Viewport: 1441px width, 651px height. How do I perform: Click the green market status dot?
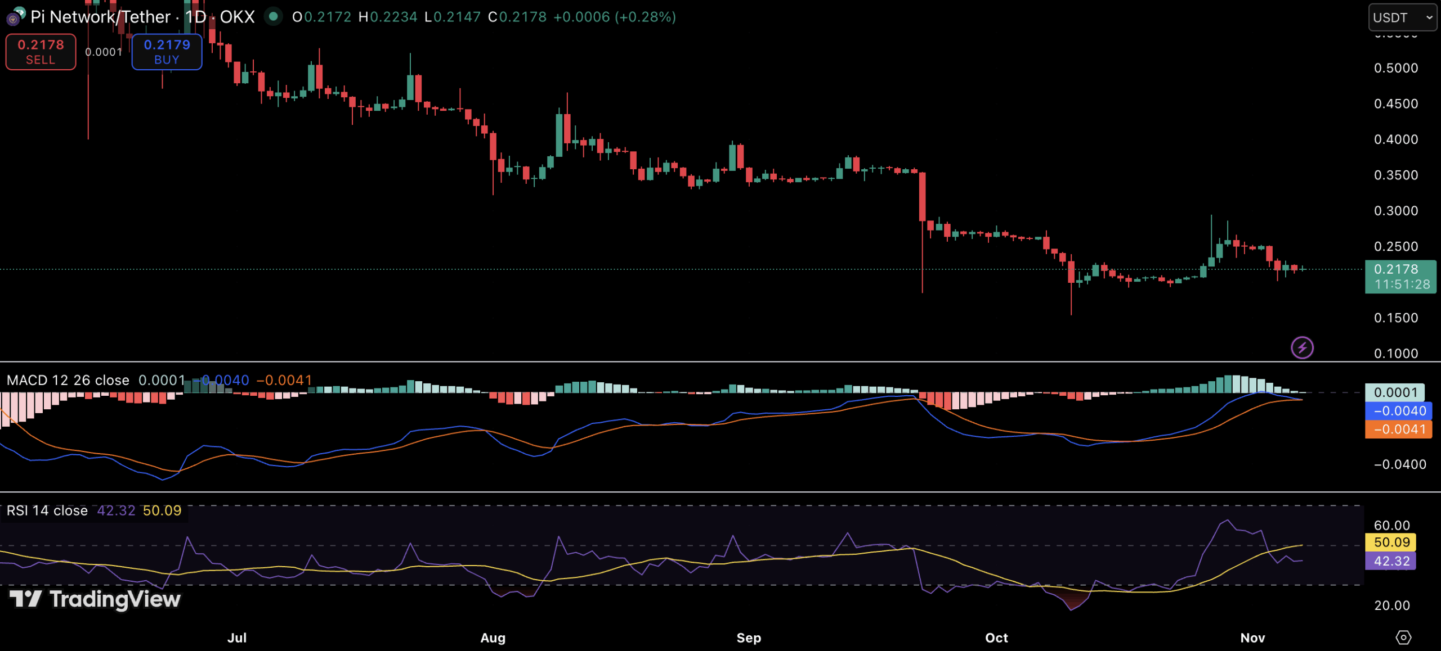click(274, 17)
